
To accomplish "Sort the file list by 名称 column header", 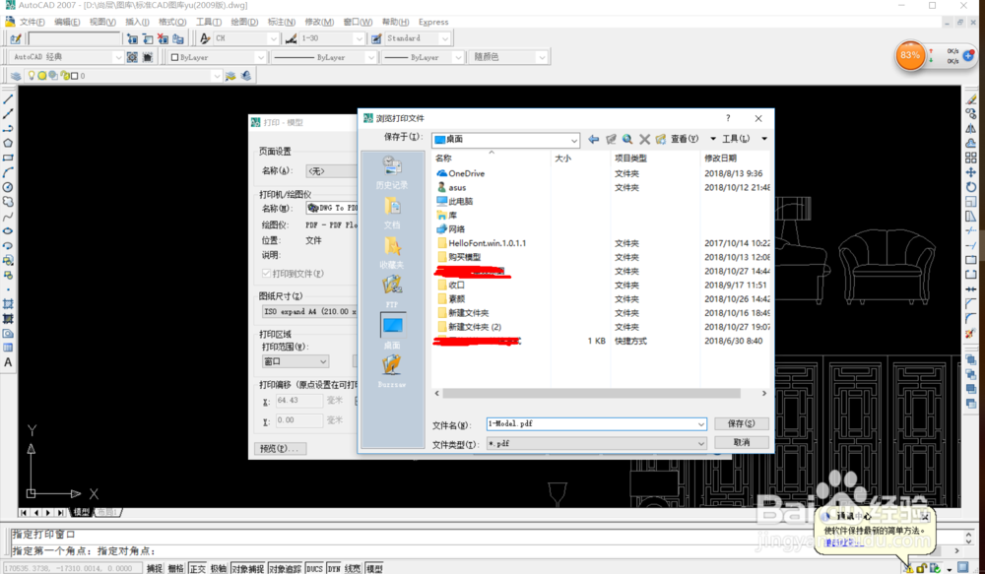I will pyautogui.click(x=443, y=159).
